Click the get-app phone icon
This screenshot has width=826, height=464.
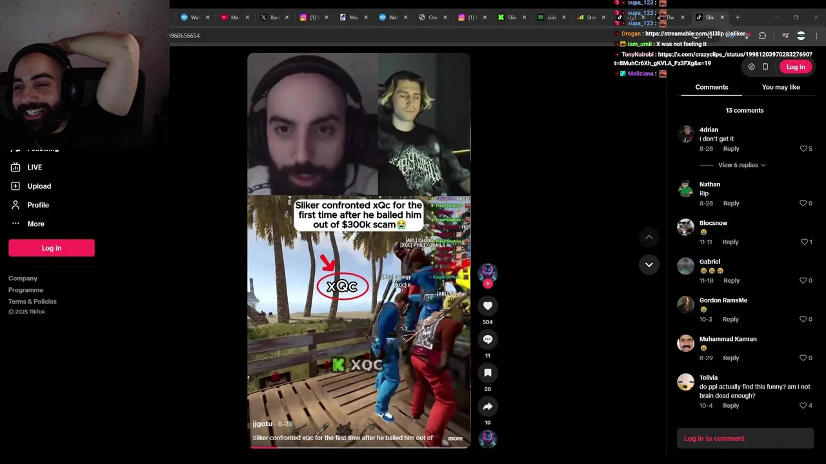765,67
